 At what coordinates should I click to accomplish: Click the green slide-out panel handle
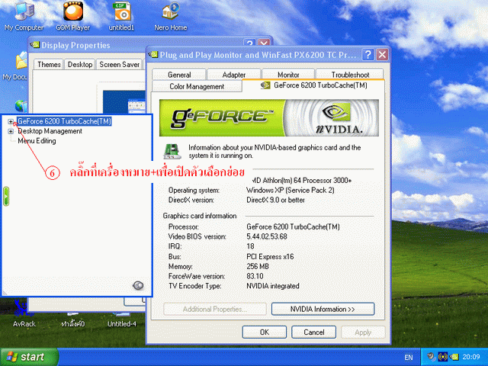click(x=6, y=196)
